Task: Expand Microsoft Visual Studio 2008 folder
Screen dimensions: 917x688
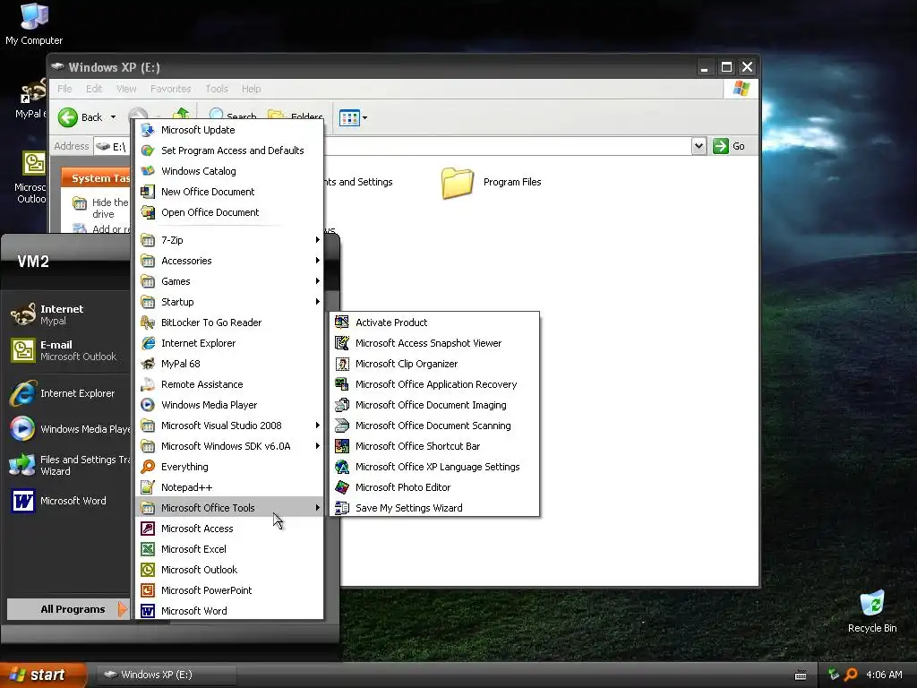Action: point(230,426)
